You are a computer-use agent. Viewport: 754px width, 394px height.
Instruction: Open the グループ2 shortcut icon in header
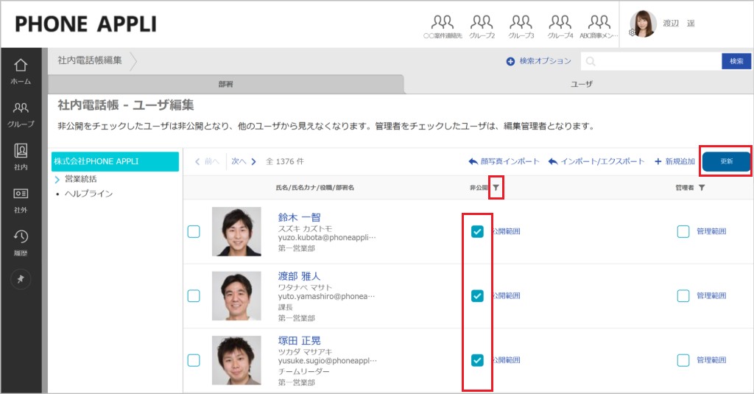tap(482, 26)
